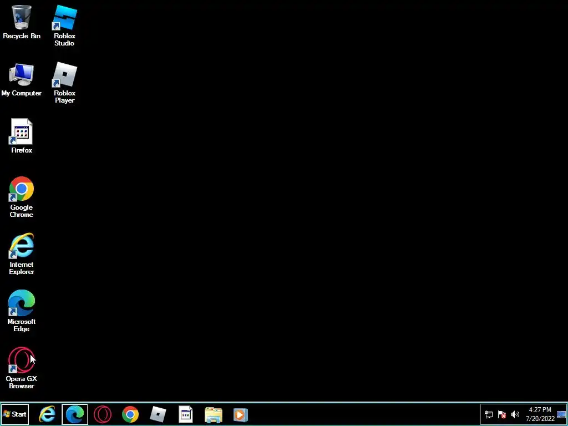This screenshot has height=426, width=568.
Task: Click the date 7/20/2022 in the tray
Action: (x=540, y=419)
